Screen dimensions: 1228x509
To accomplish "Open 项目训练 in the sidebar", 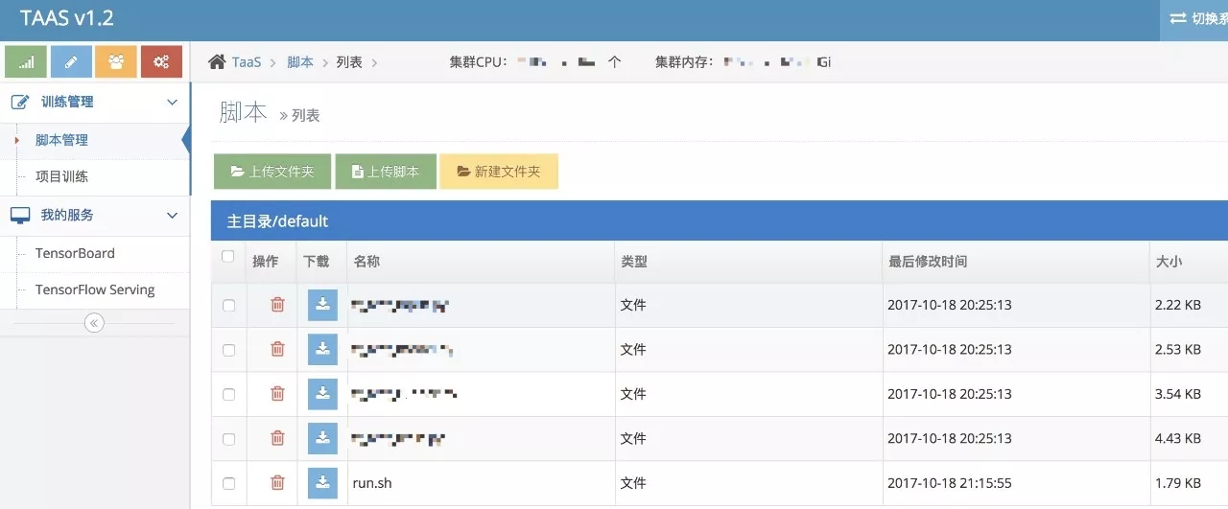I will click(x=61, y=176).
